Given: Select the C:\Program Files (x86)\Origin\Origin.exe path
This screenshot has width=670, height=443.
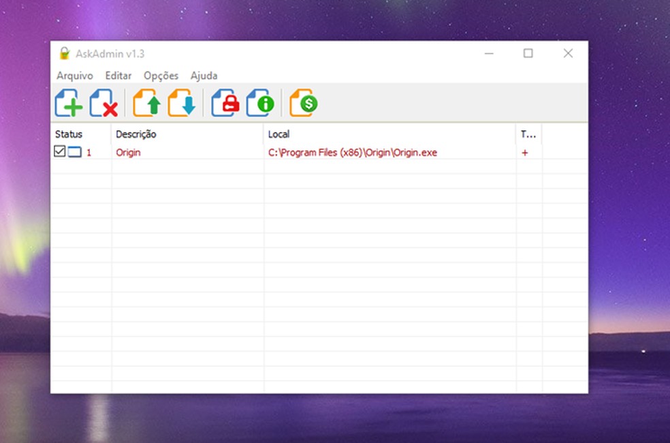Looking at the screenshot, I should [x=353, y=153].
